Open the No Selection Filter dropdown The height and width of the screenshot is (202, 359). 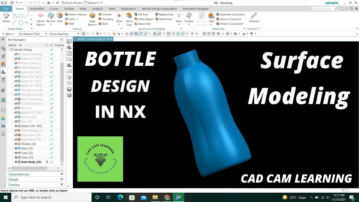(33, 34)
